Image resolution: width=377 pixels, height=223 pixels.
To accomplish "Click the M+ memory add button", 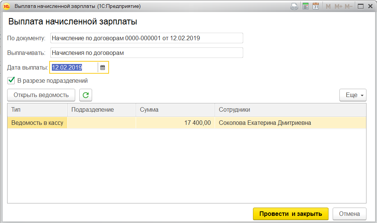I will click(338, 6).
